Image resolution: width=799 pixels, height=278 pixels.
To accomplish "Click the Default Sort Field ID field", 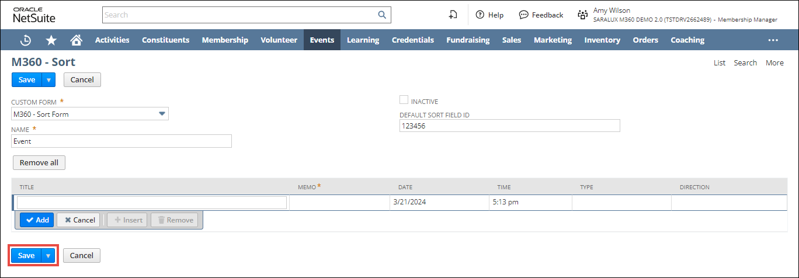I will (509, 126).
